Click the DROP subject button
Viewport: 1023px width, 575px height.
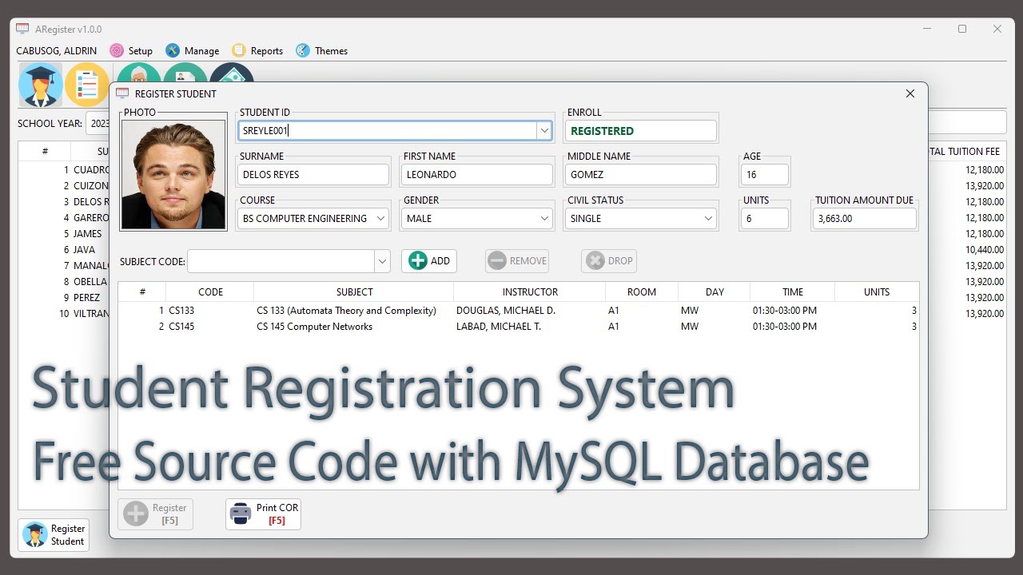tap(609, 260)
